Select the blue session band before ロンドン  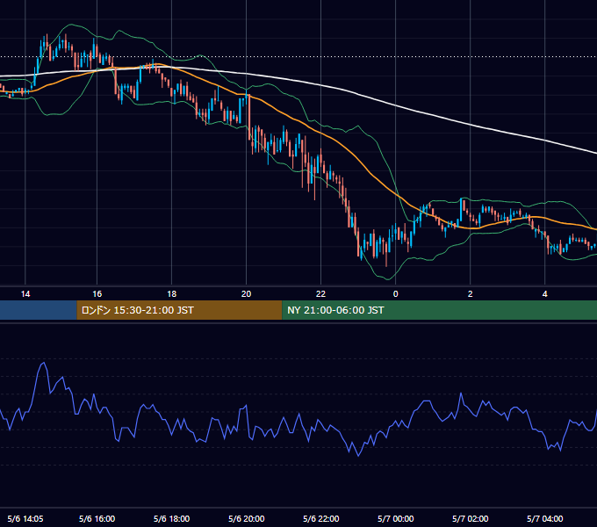[39, 310]
